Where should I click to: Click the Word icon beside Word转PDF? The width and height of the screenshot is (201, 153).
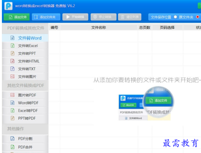[x=13, y=103]
